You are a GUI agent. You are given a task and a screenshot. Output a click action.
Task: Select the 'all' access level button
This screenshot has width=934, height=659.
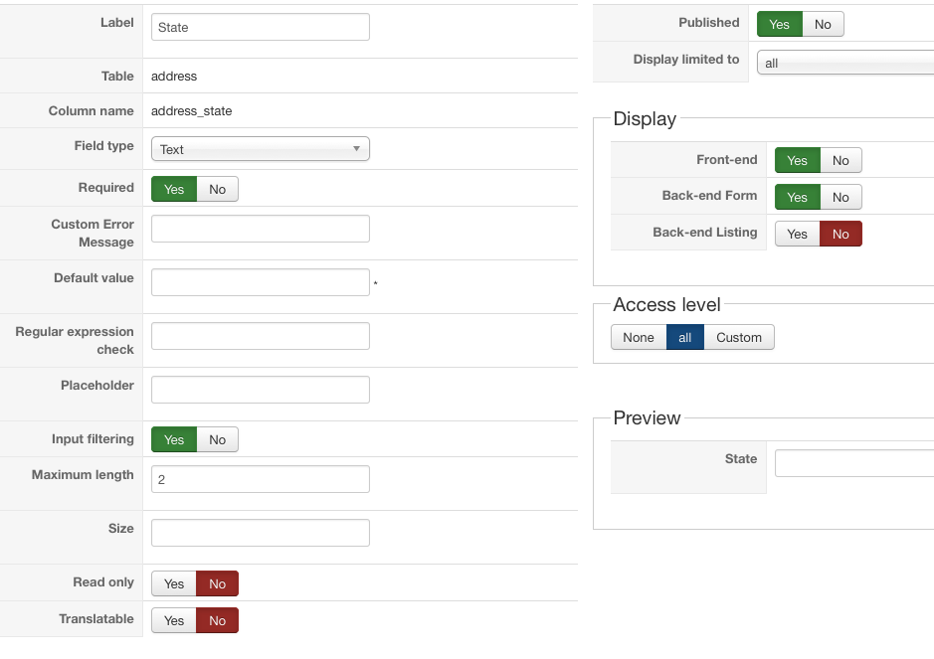coord(685,338)
